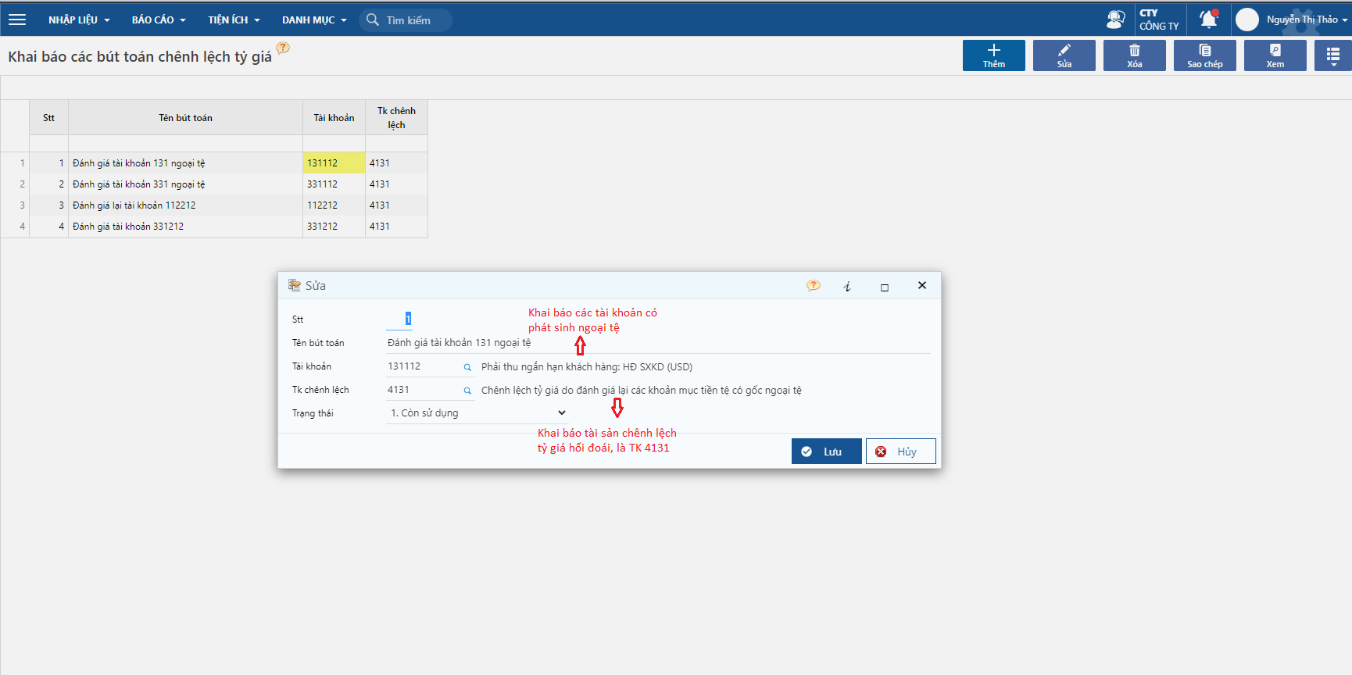Open Nguyễn Thị Thảo user menu
Viewport: 1352px width, 675px height.
(1301, 20)
